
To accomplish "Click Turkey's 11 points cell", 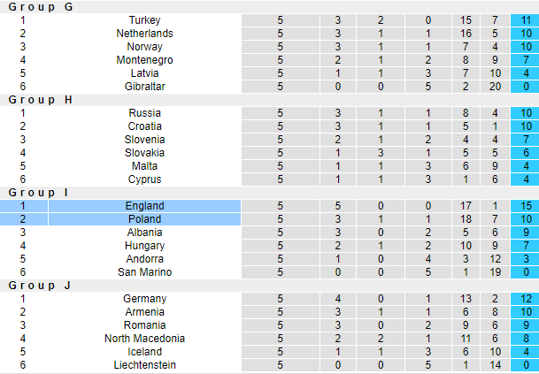I will click(525, 19).
